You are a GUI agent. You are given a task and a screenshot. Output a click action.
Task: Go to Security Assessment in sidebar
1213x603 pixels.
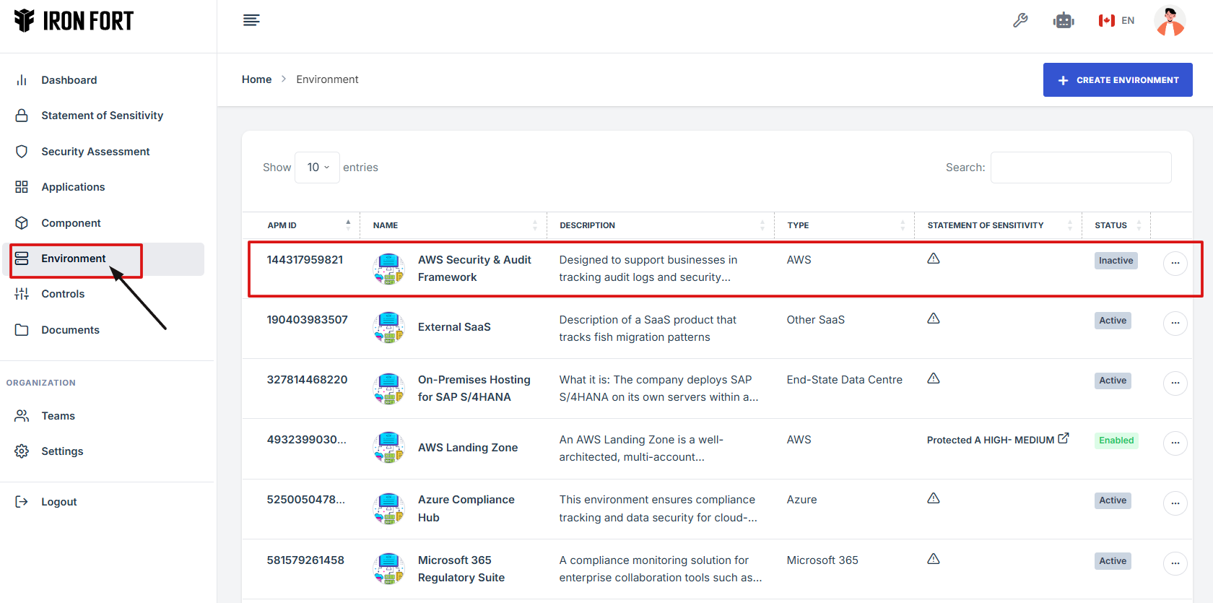coord(95,152)
